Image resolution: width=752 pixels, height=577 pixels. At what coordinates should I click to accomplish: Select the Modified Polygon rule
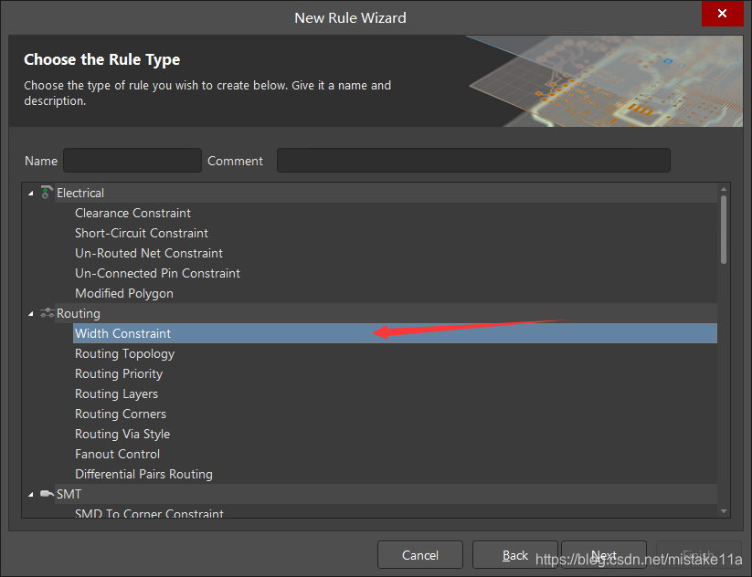click(123, 293)
